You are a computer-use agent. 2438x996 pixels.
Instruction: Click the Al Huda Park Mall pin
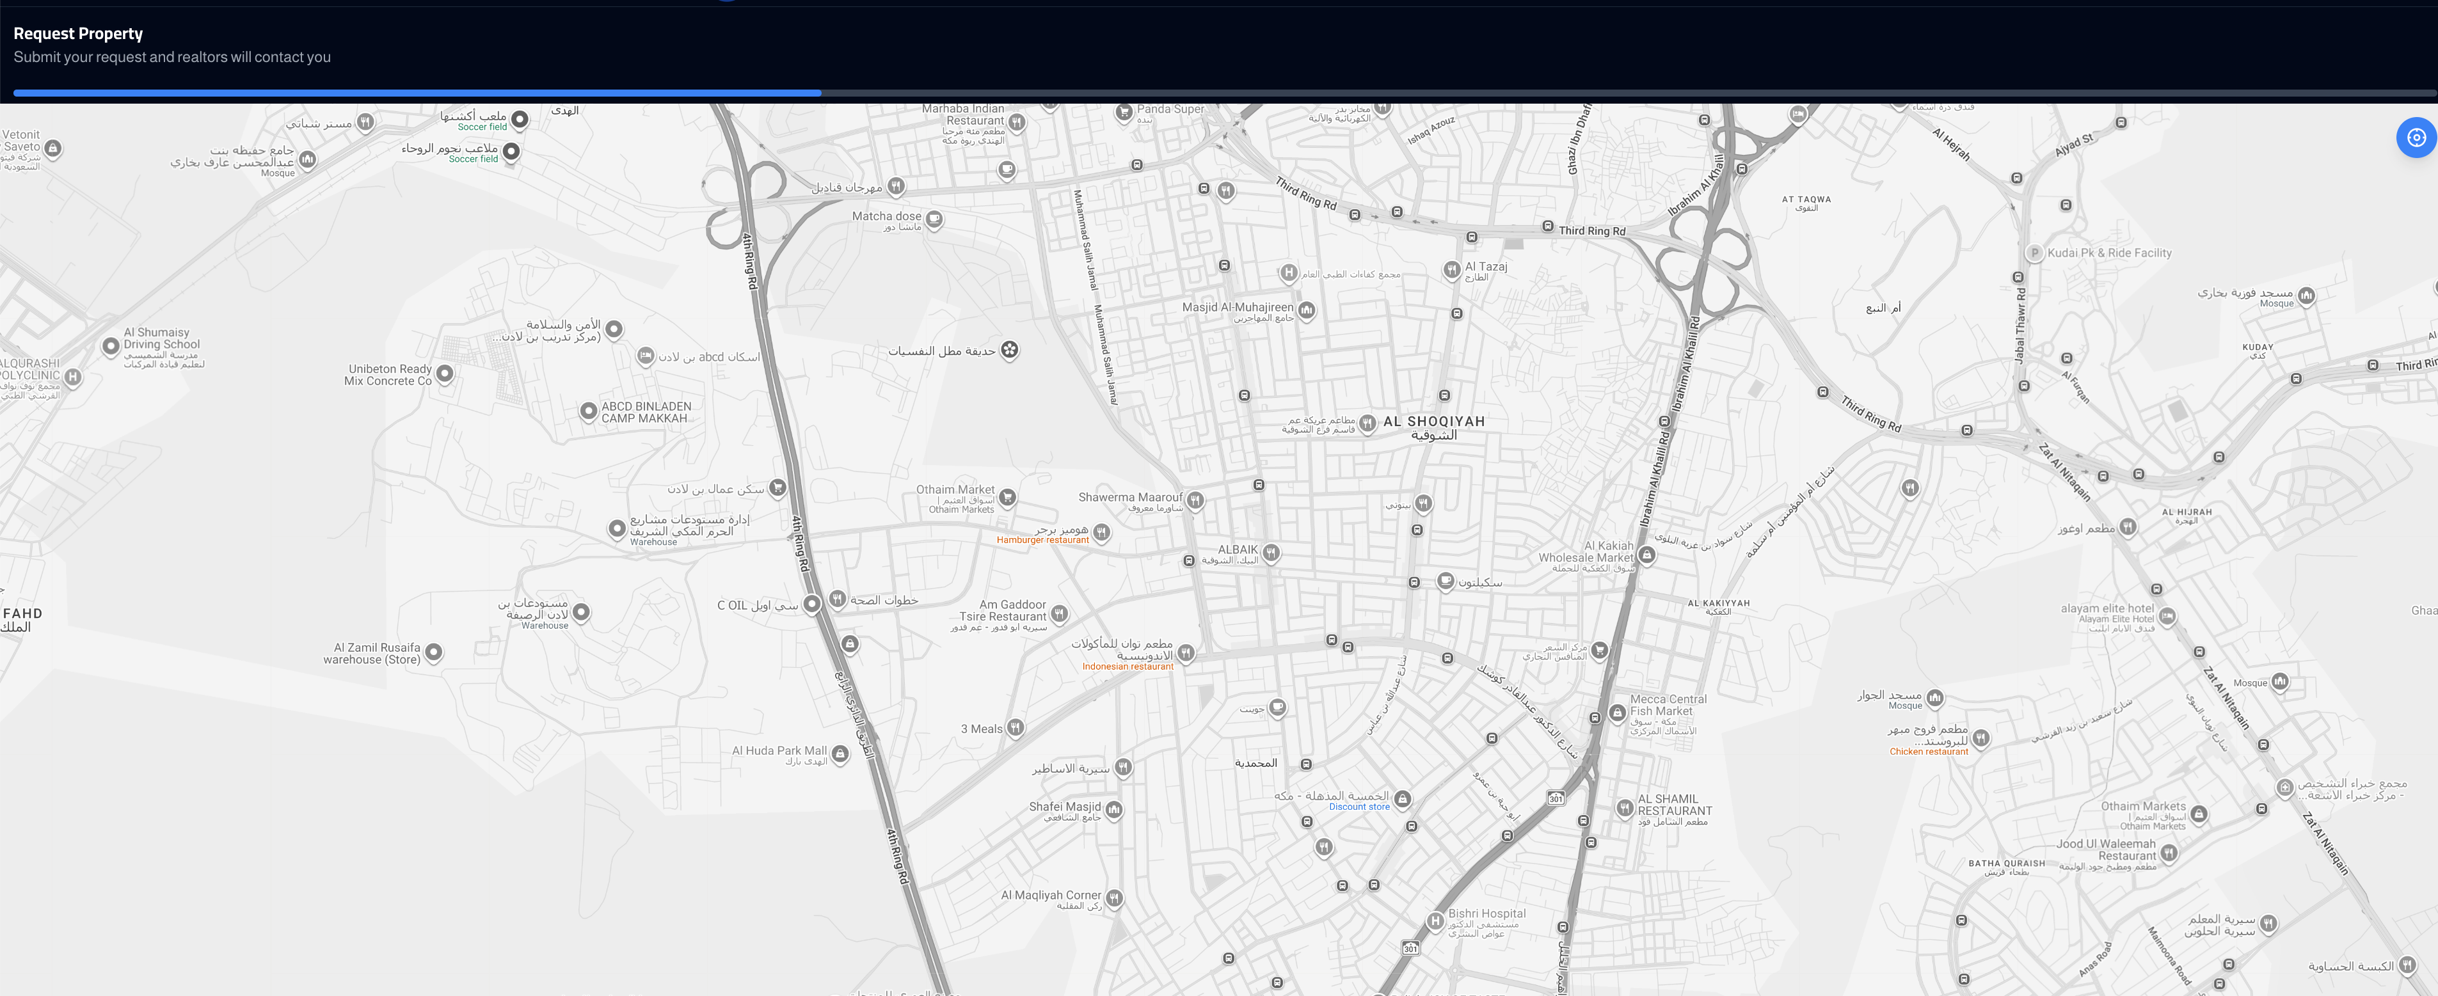click(x=840, y=753)
